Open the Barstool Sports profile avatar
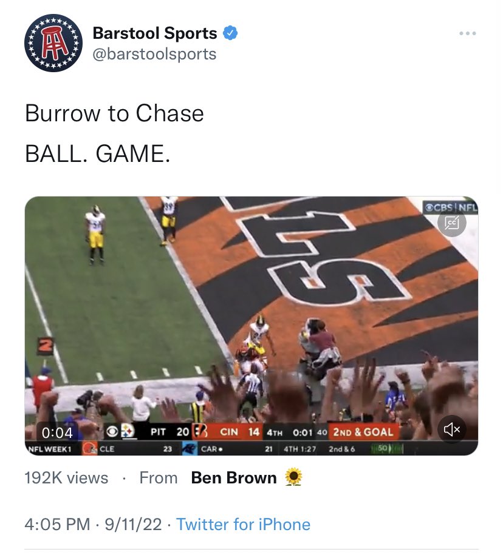 pyautogui.click(x=53, y=43)
